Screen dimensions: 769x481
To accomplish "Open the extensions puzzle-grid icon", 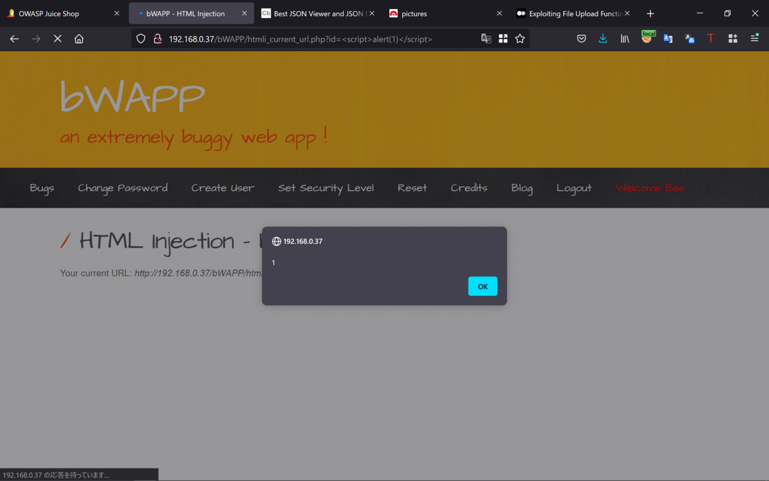I will (732, 38).
